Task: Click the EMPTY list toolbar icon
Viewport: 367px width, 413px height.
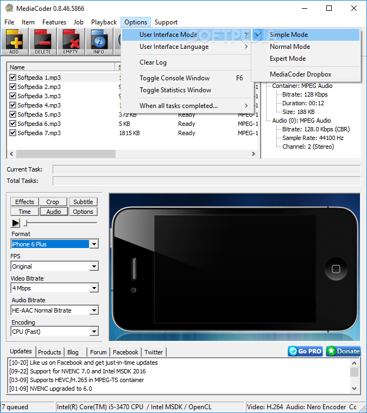Action: (x=71, y=42)
